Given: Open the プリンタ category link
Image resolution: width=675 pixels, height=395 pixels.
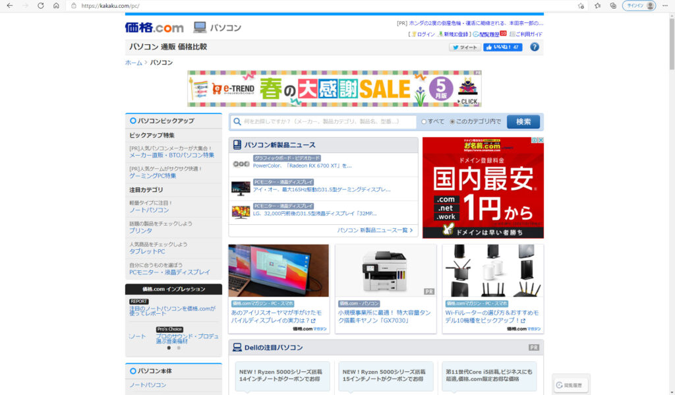Looking at the screenshot, I should tap(141, 231).
